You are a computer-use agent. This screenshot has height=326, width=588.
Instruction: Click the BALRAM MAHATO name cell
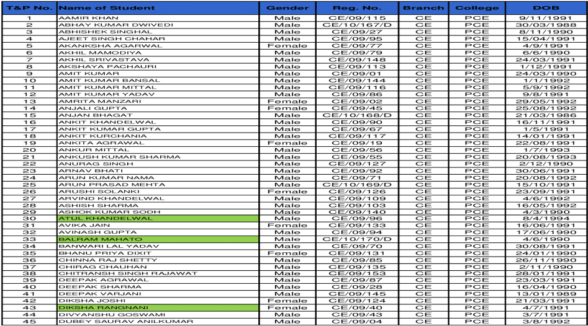point(158,239)
